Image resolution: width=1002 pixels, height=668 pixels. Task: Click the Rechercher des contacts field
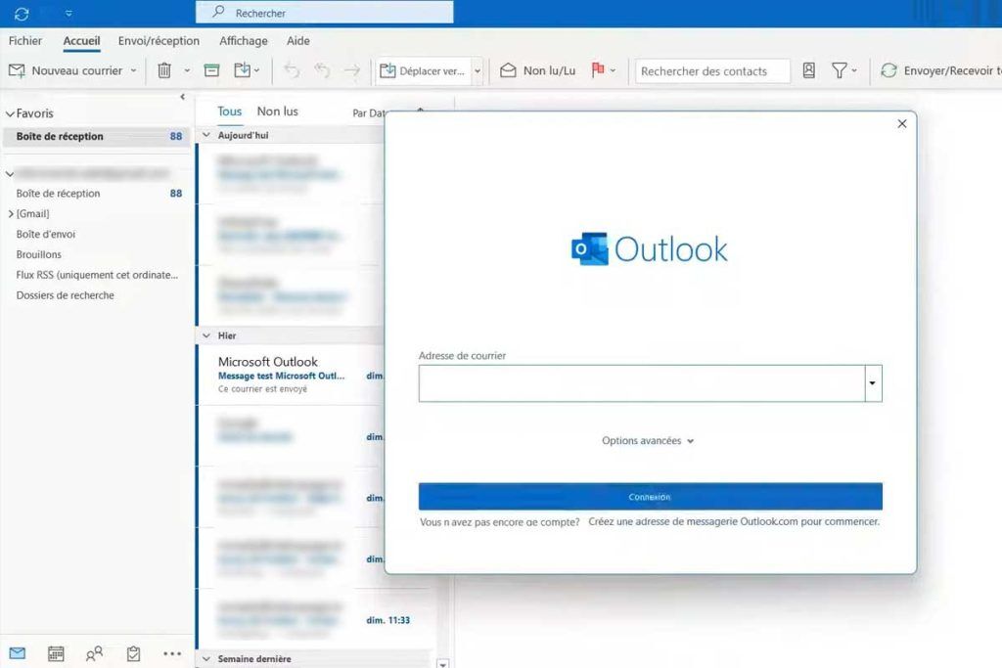712,70
